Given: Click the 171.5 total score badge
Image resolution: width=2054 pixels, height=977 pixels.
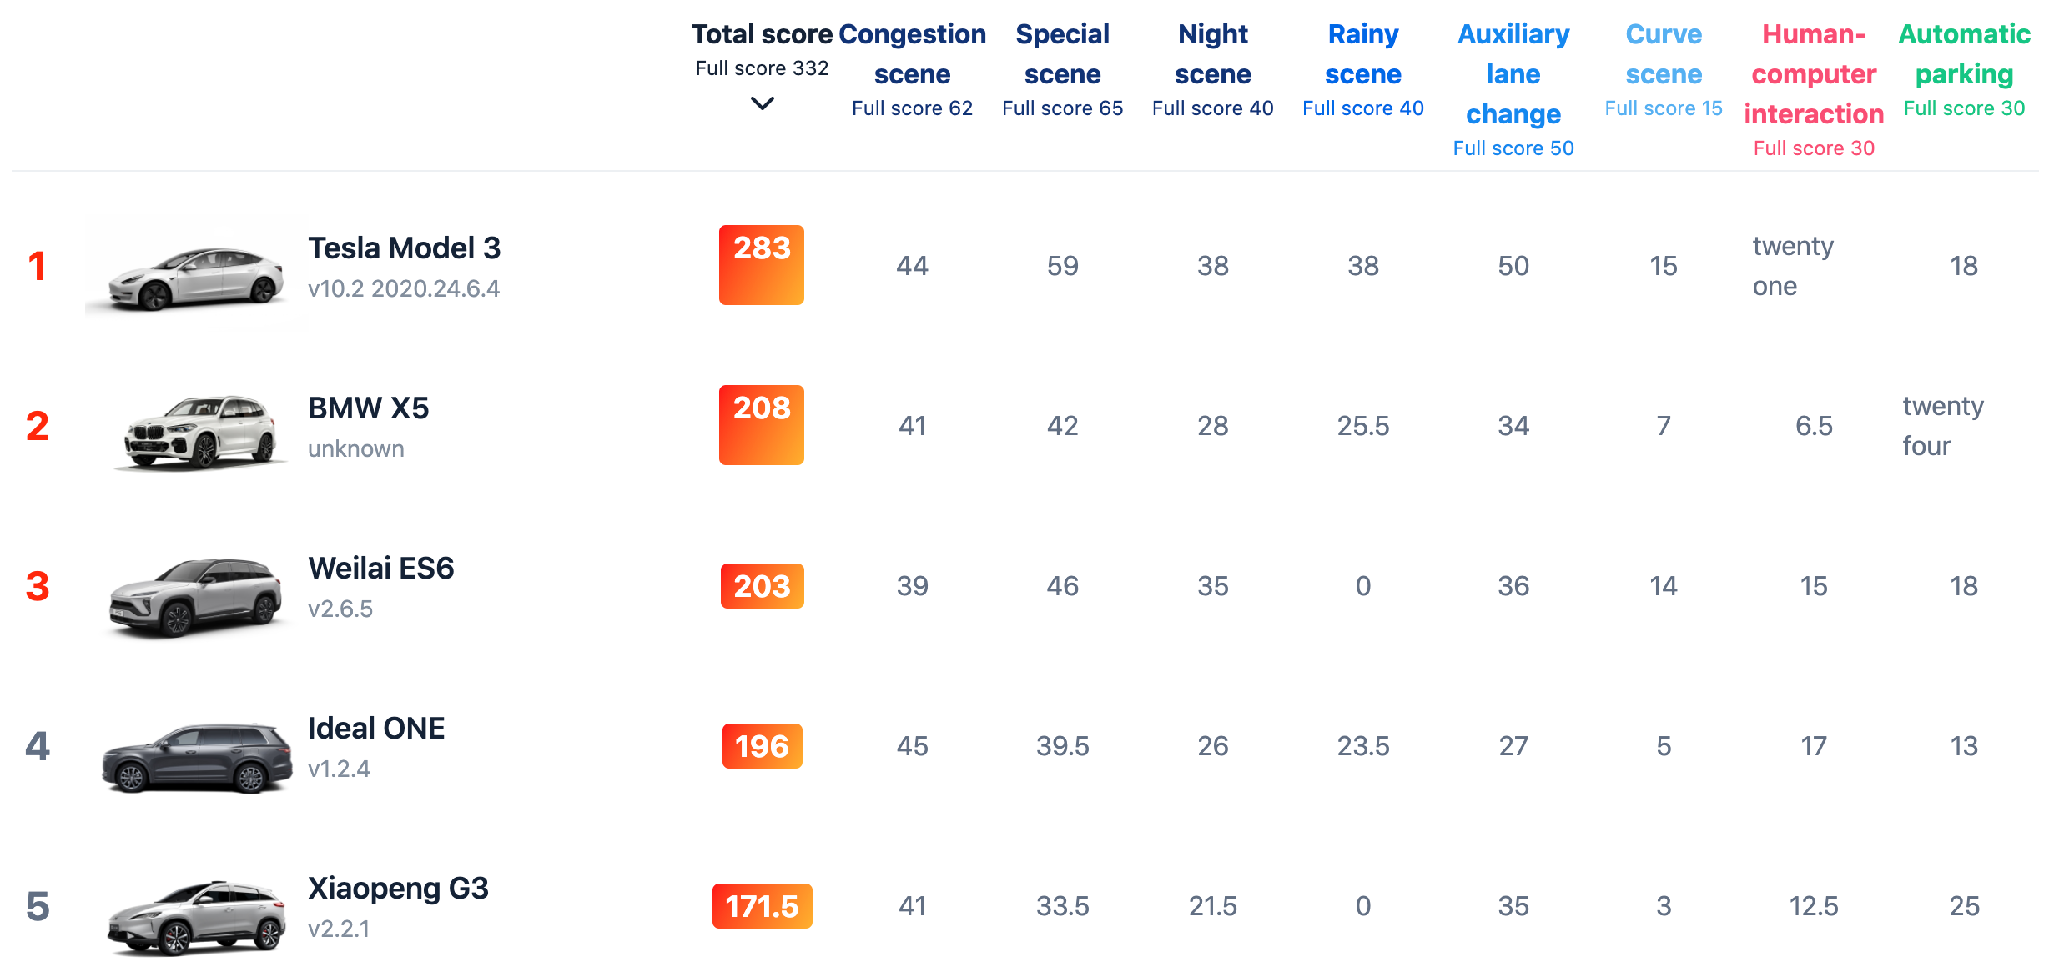Looking at the screenshot, I should pyautogui.click(x=761, y=906).
